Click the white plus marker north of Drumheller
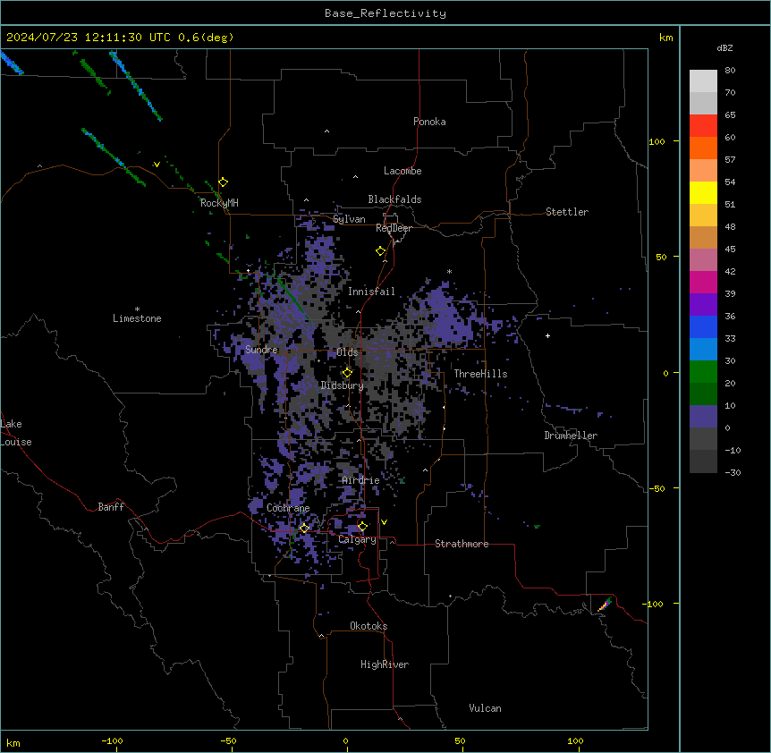771x753 pixels. pyautogui.click(x=547, y=335)
